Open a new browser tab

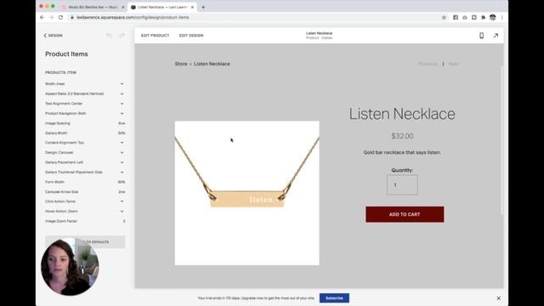(x=203, y=7)
